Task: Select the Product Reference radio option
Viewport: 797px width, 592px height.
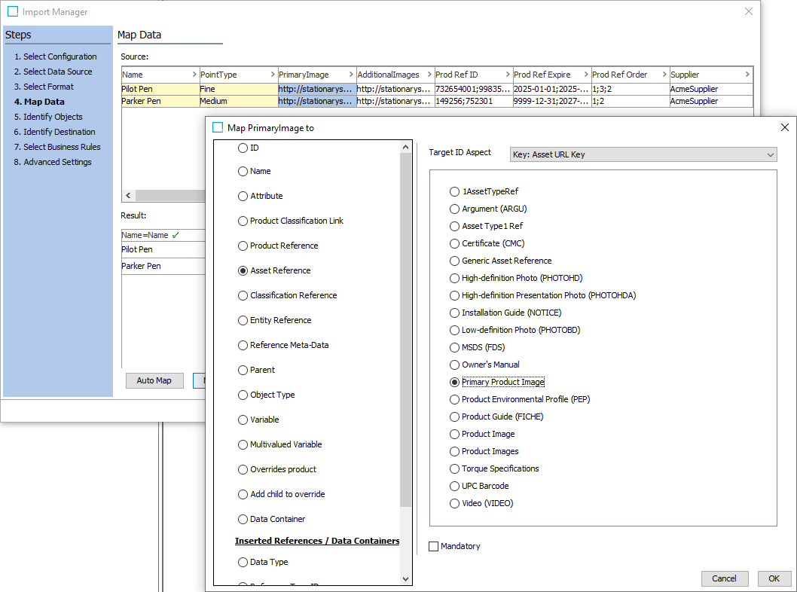Action: pyautogui.click(x=243, y=246)
